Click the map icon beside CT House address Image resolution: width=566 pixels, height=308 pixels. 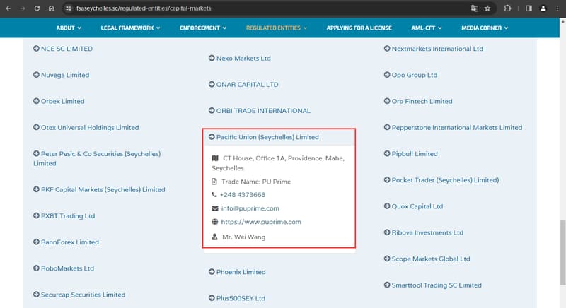[x=215, y=158]
